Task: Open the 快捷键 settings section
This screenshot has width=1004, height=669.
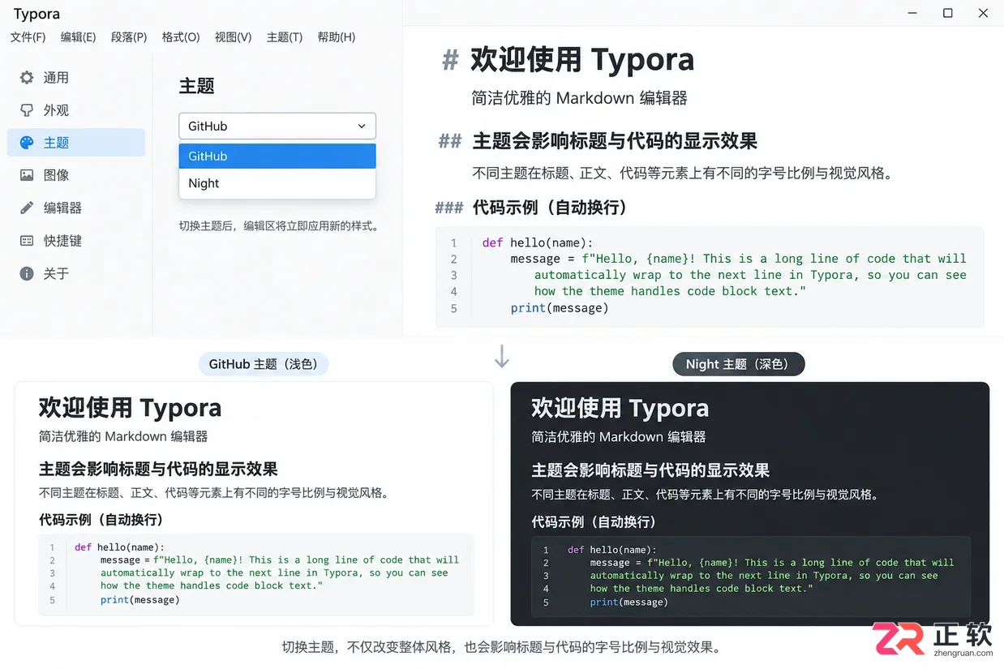Action: pyautogui.click(x=76, y=241)
